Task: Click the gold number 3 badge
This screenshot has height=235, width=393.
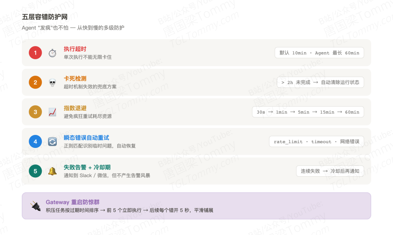Action: pyautogui.click(x=35, y=112)
